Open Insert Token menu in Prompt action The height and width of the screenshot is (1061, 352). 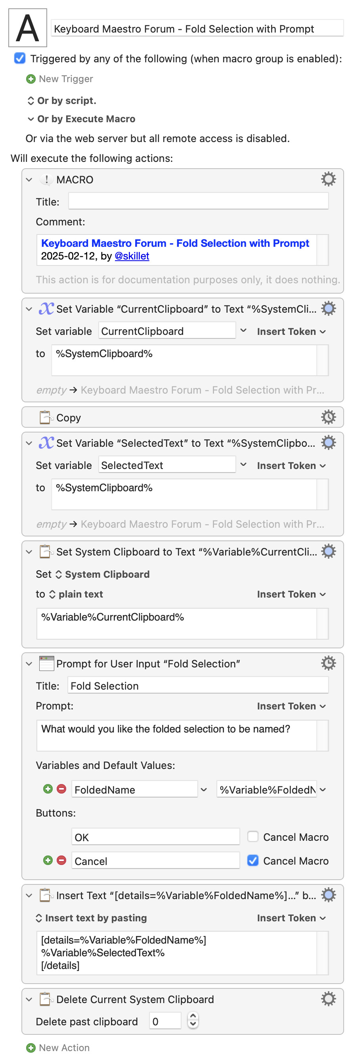(291, 706)
